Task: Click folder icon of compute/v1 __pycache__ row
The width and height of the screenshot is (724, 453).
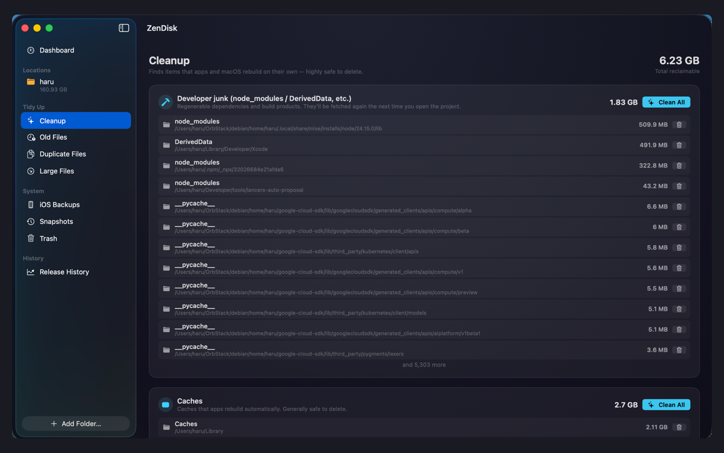Action: [x=166, y=268]
